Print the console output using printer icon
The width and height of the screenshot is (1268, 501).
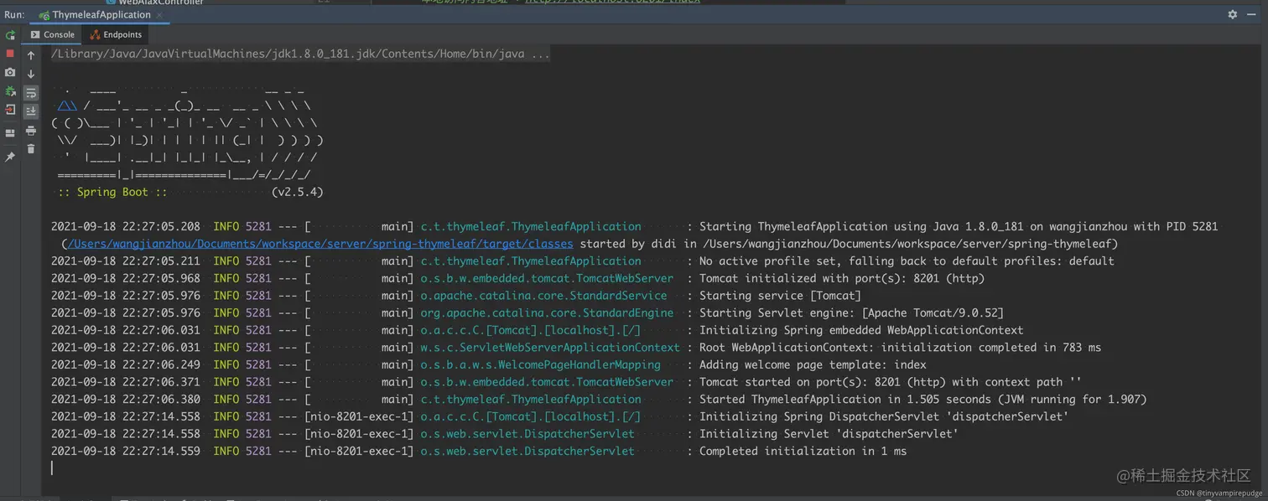(x=31, y=131)
